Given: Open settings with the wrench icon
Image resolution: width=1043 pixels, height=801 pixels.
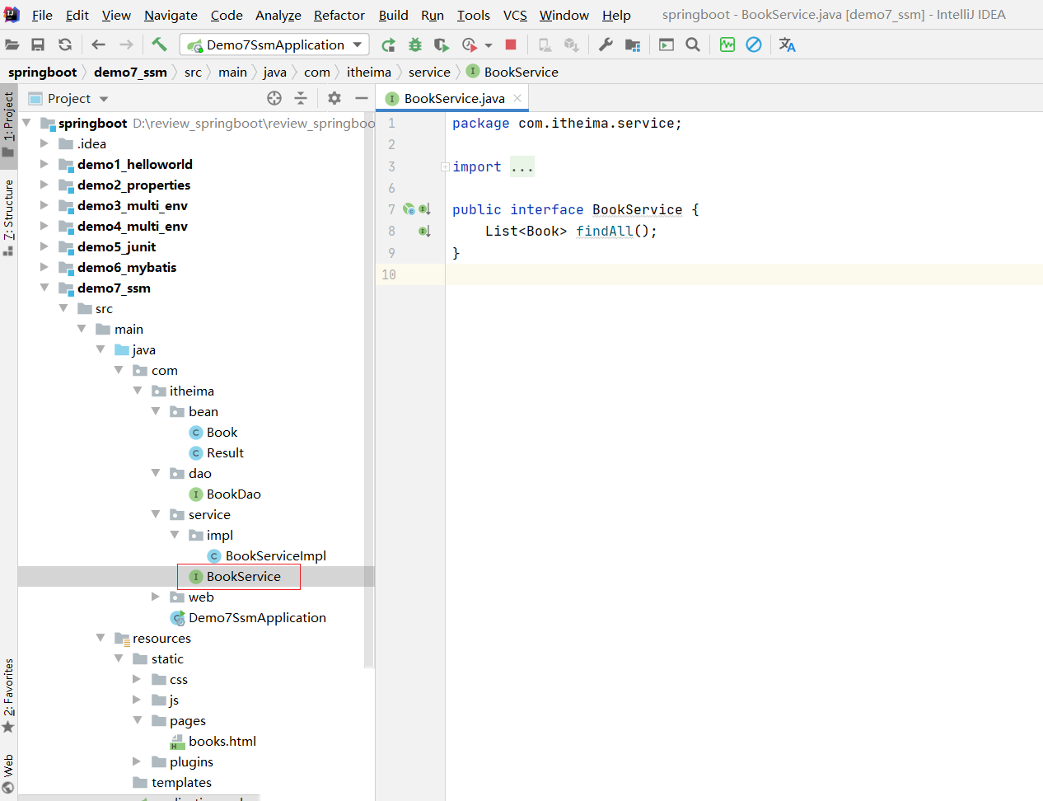Looking at the screenshot, I should (606, 44).
